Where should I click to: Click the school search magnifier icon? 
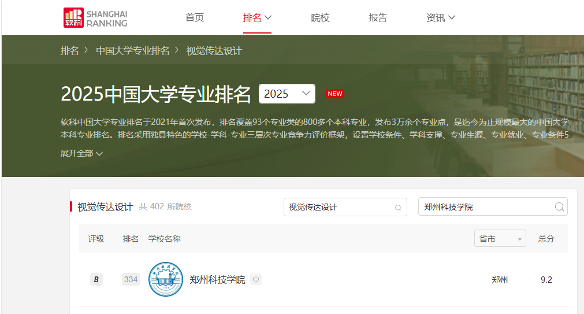(x=559, y=207)
